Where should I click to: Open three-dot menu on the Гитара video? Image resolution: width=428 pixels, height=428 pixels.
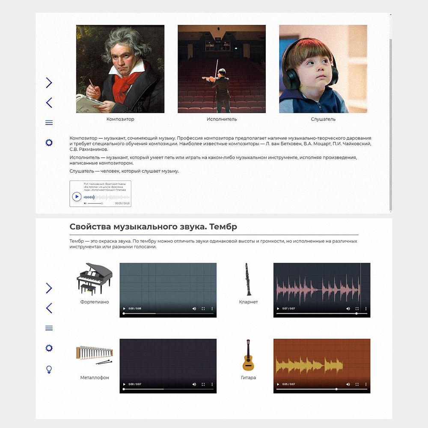tap(366, 384)
